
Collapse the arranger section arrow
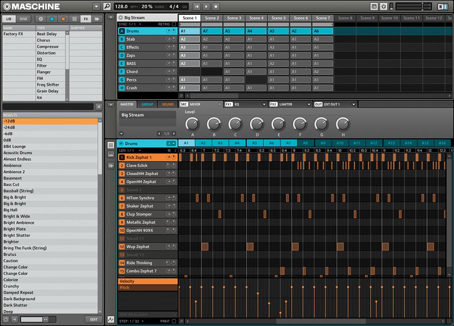coord(111,17)
